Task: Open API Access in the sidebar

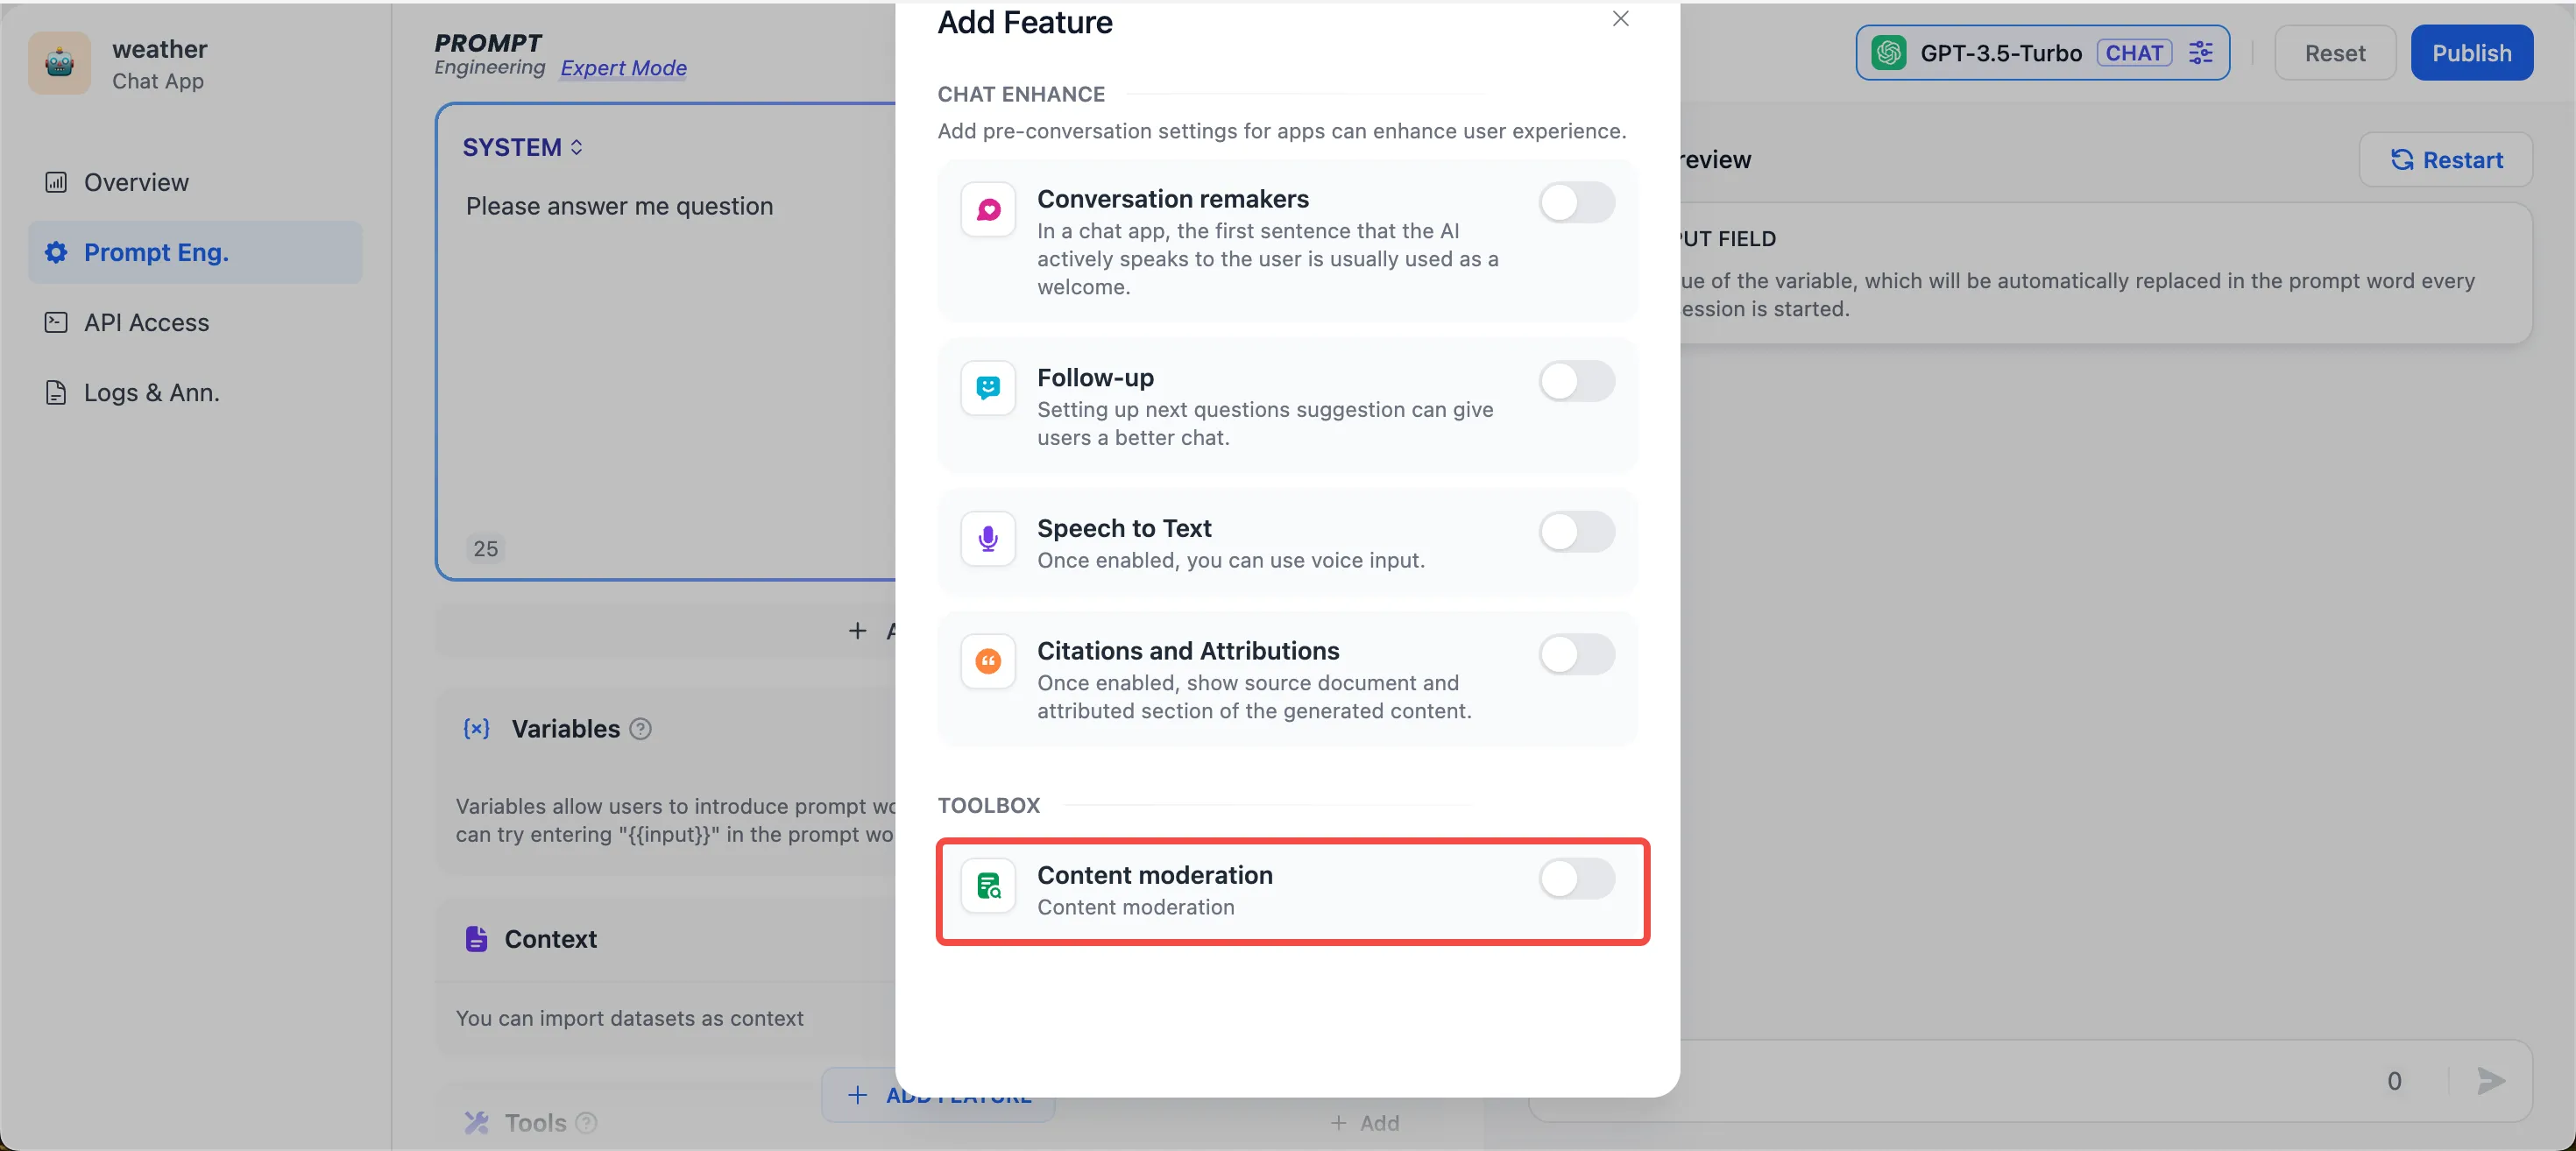Action: (146, 322)
